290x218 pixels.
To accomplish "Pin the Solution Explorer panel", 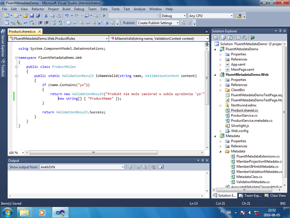I will 280,31.
